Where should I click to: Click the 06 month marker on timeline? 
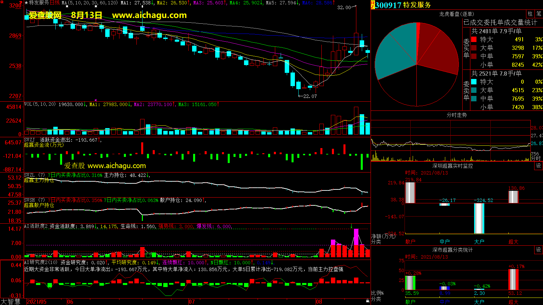70,302
